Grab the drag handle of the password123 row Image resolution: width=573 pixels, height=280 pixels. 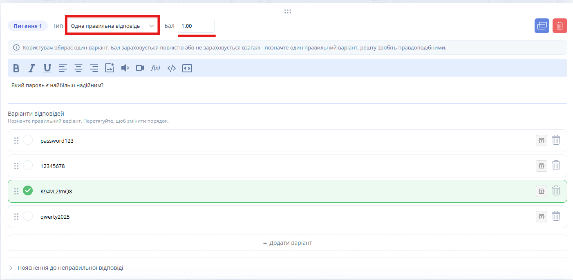click(x=16, y=141)
